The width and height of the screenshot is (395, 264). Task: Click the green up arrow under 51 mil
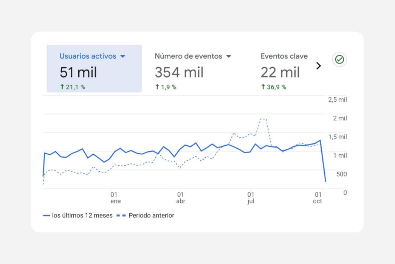pyautogui.click(x=62, y=87)
